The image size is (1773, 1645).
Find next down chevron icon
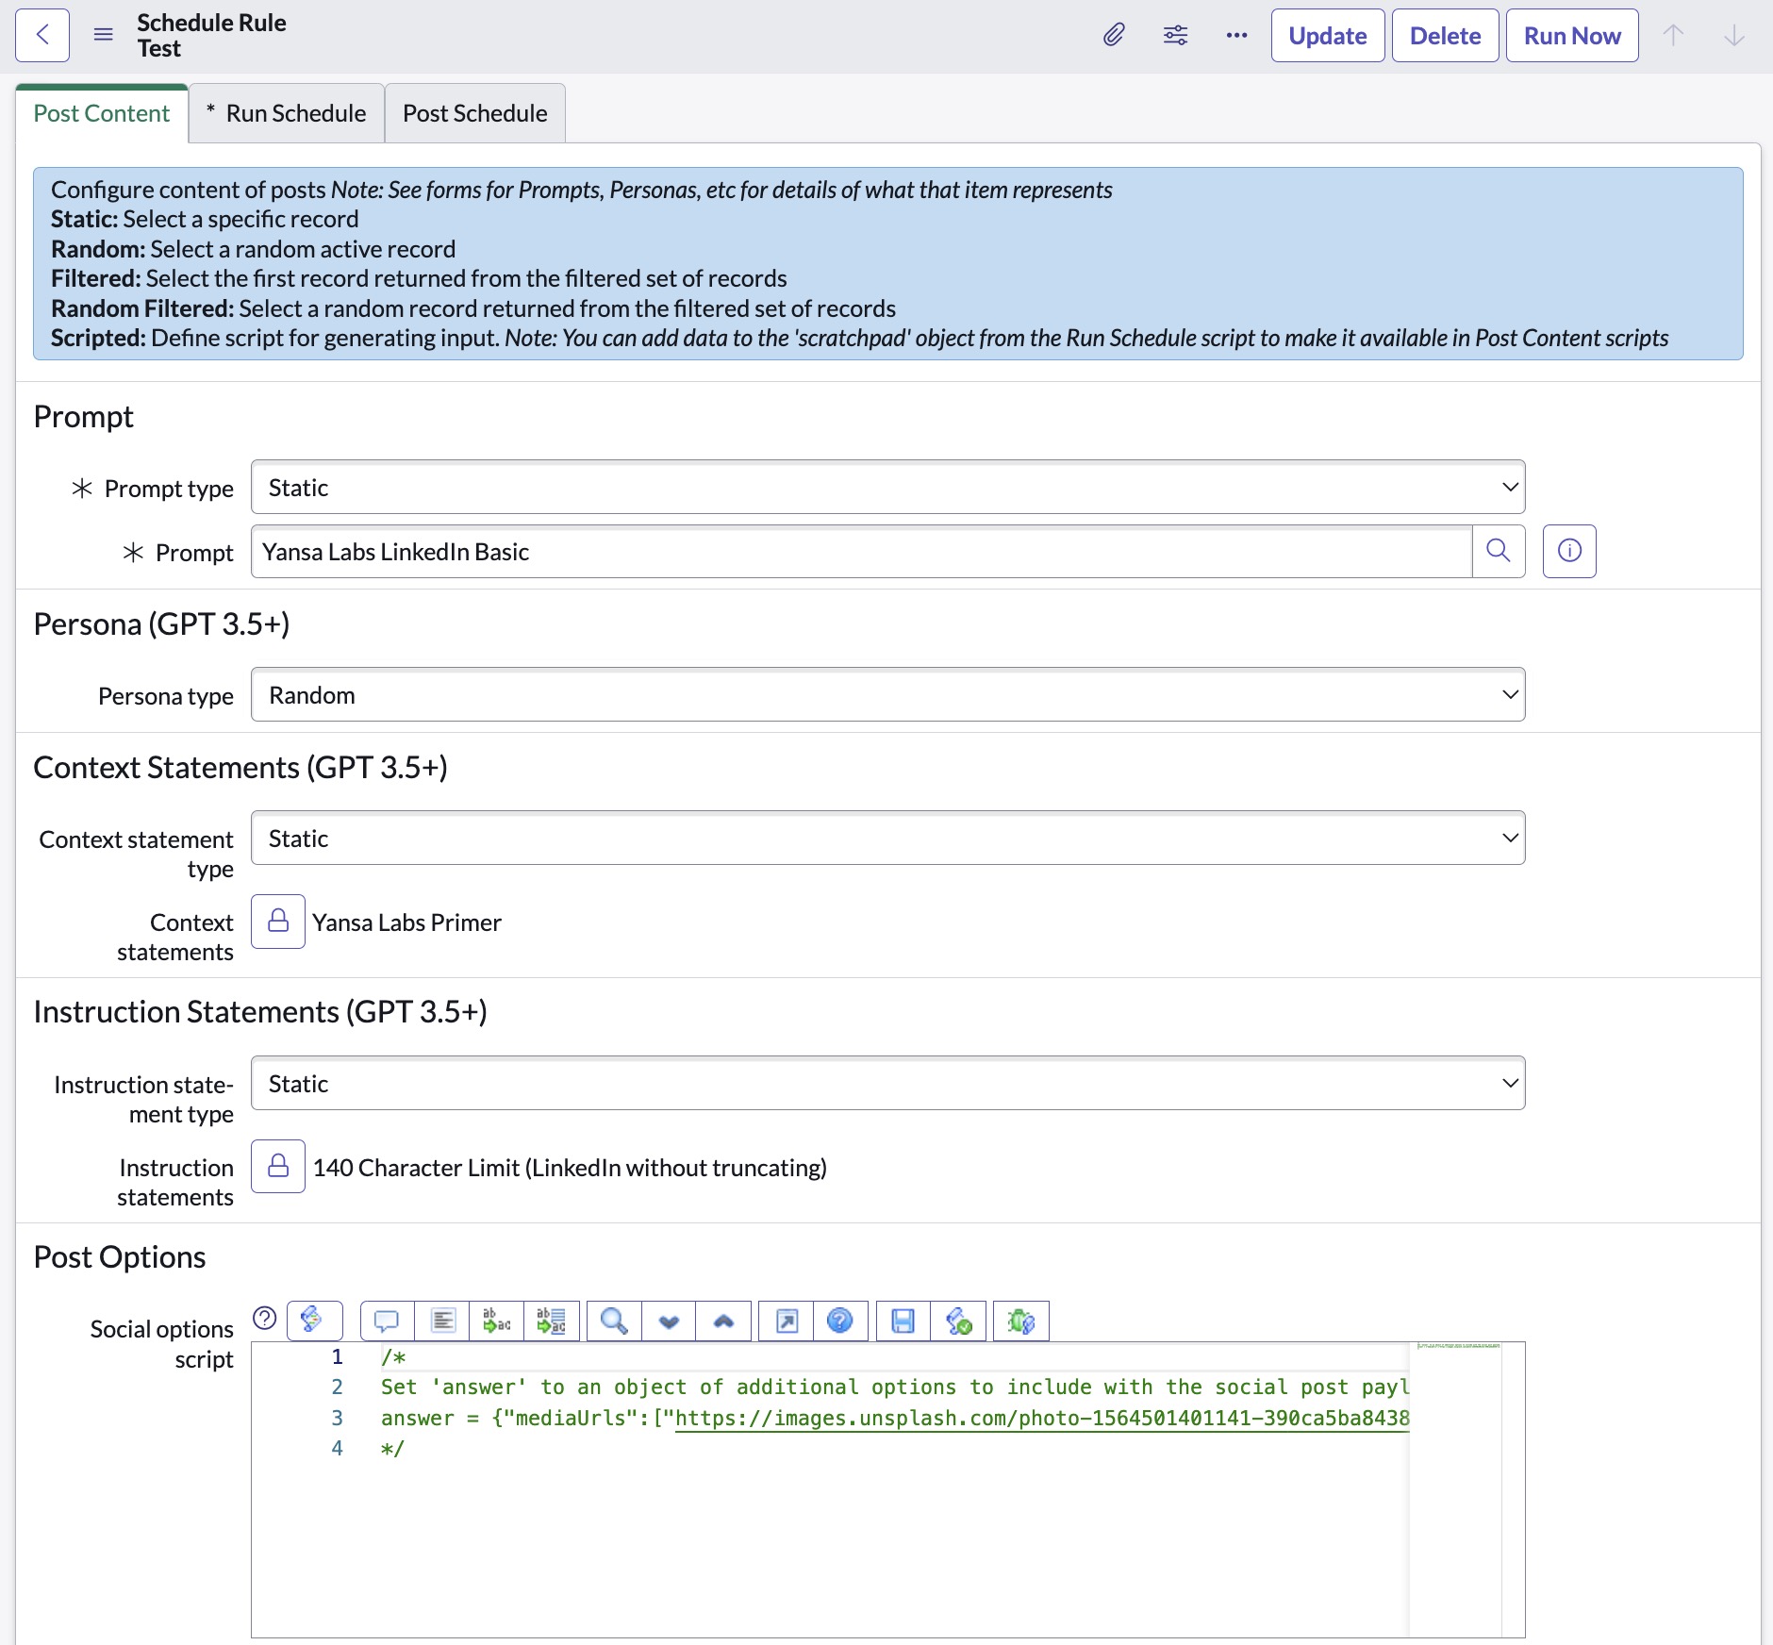669,1321
